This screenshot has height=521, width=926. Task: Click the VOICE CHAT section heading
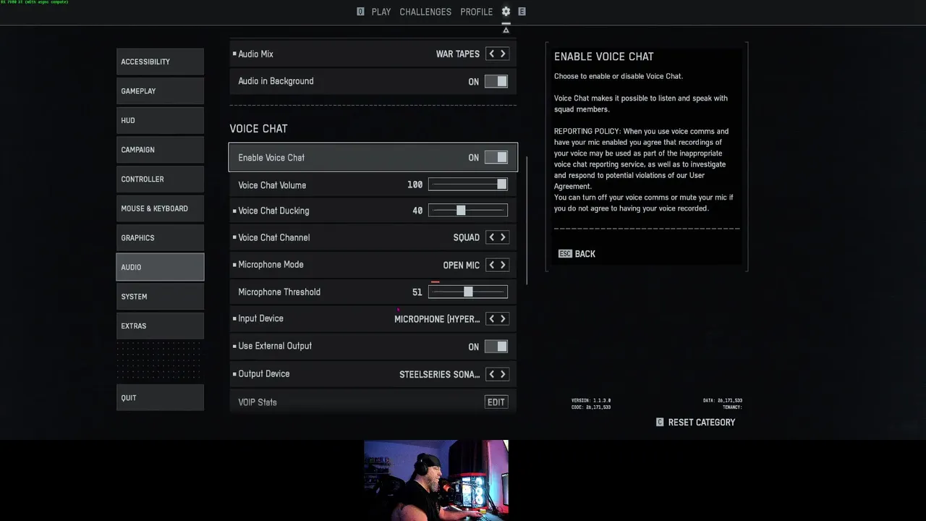(258, 129)
